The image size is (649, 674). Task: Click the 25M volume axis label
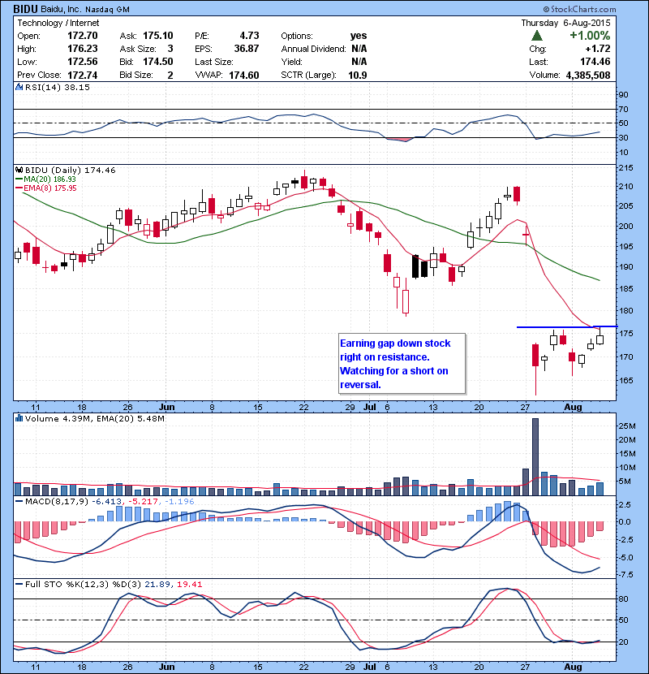click(x=626, y=426)
